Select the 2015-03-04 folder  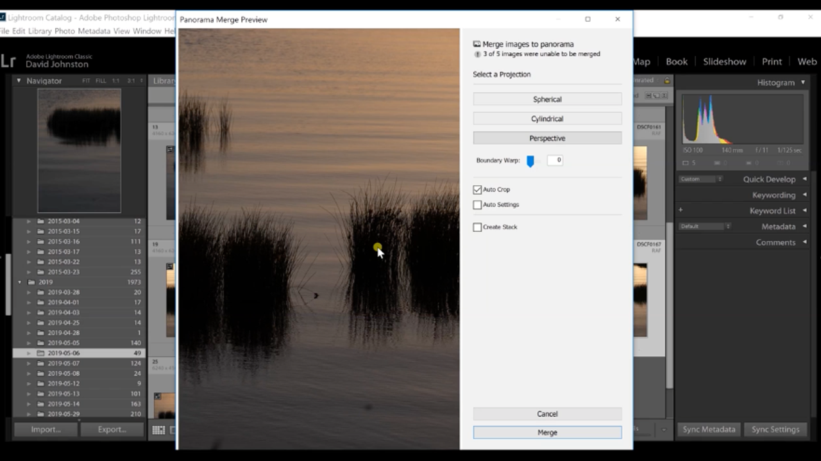tap(79, 221)
